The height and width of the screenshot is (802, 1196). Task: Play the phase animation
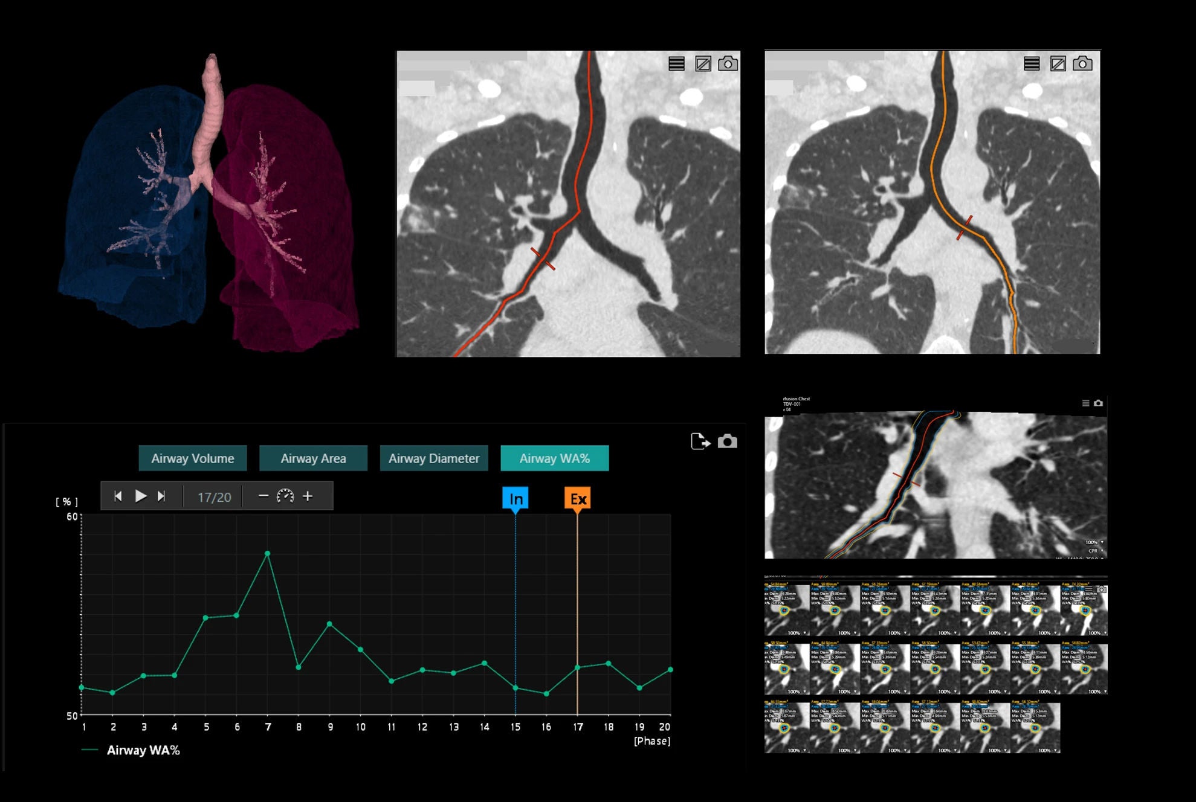click(x=140, y=496)
